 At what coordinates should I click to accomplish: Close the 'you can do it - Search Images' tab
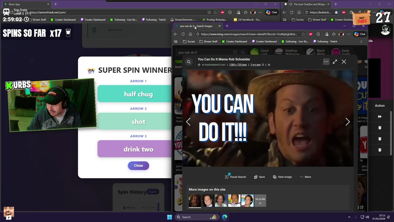pos(219,26)
